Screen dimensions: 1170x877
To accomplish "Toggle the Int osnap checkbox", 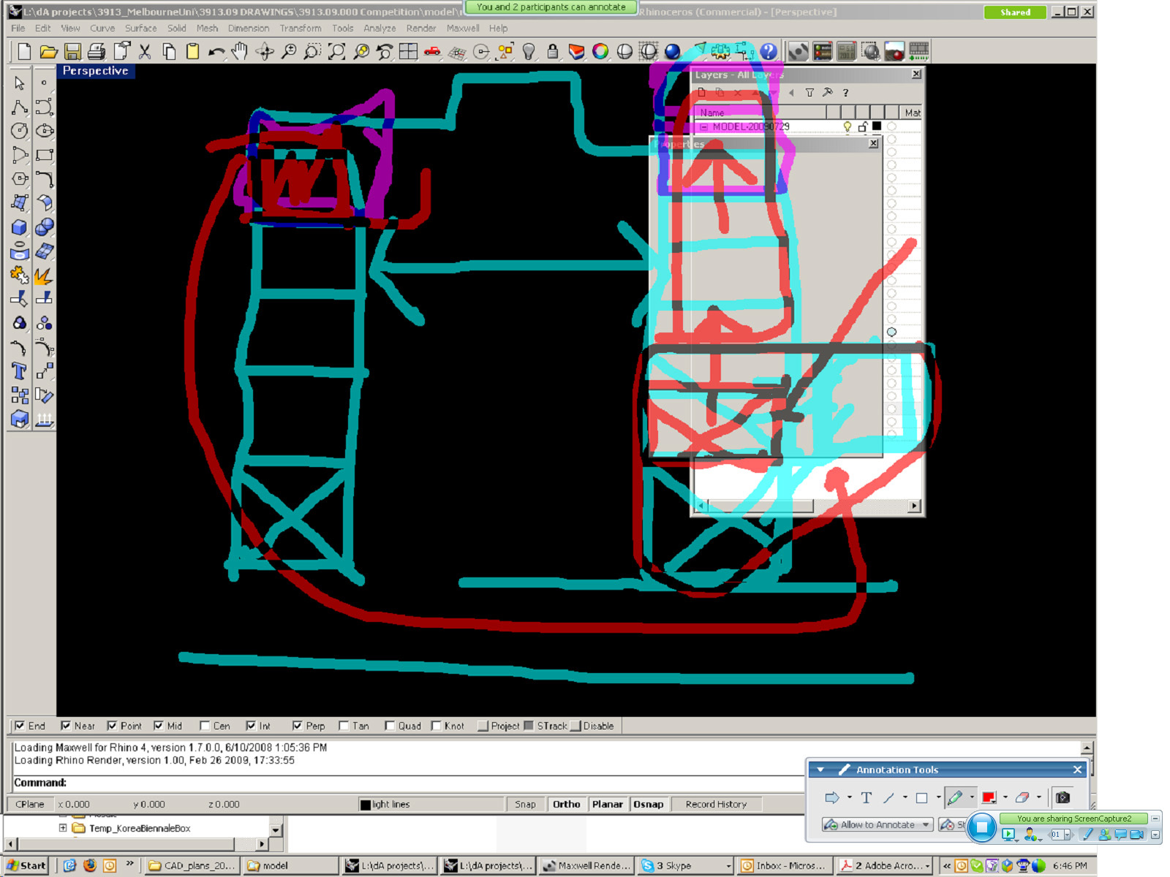I will point(251,726).
